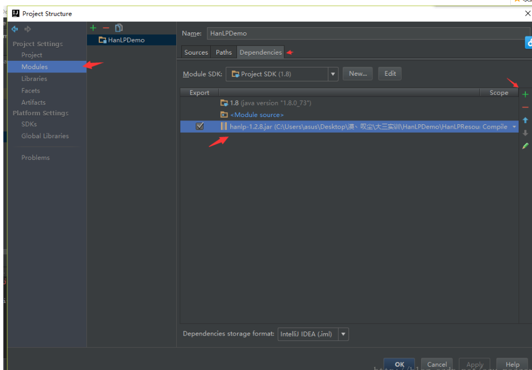Image resolution: width=532 pixels, height=370 pixels.
Task: Click the HanLPDemo module folder icon
Action: 102,40
